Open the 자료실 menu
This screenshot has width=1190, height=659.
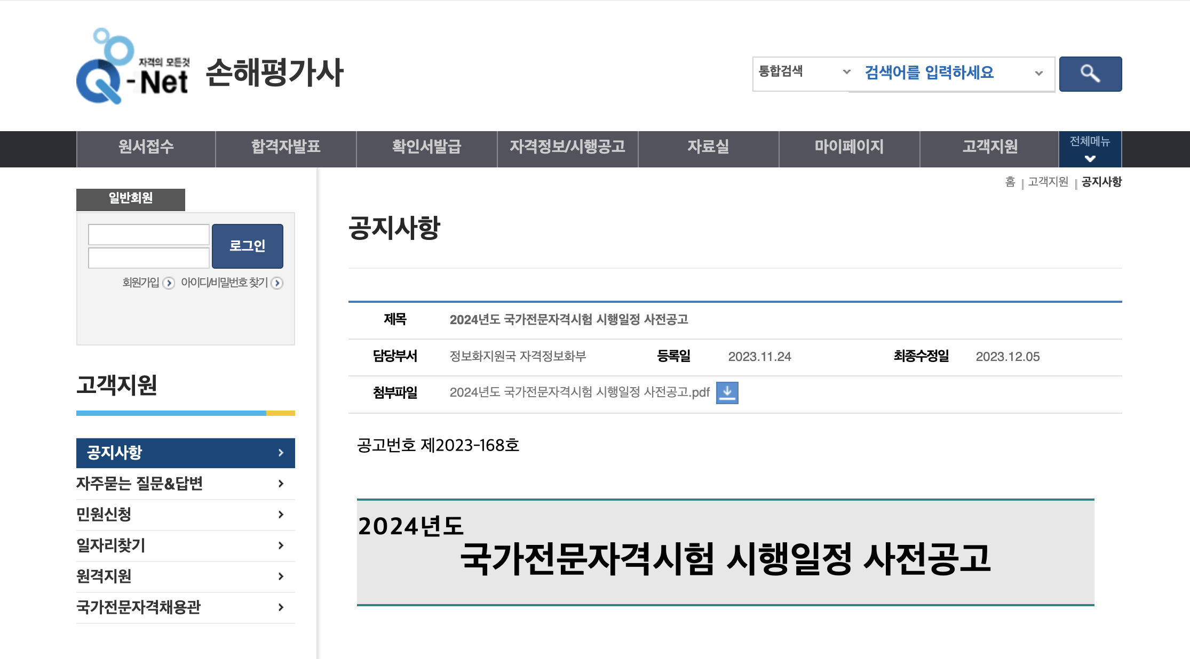point(709,148)
